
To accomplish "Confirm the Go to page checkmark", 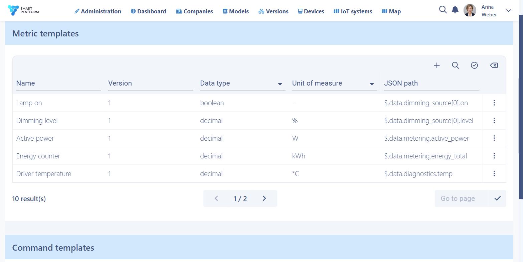I will click(497, 199).
